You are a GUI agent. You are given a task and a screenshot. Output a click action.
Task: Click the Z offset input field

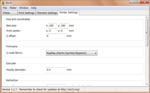click(56, 36)
